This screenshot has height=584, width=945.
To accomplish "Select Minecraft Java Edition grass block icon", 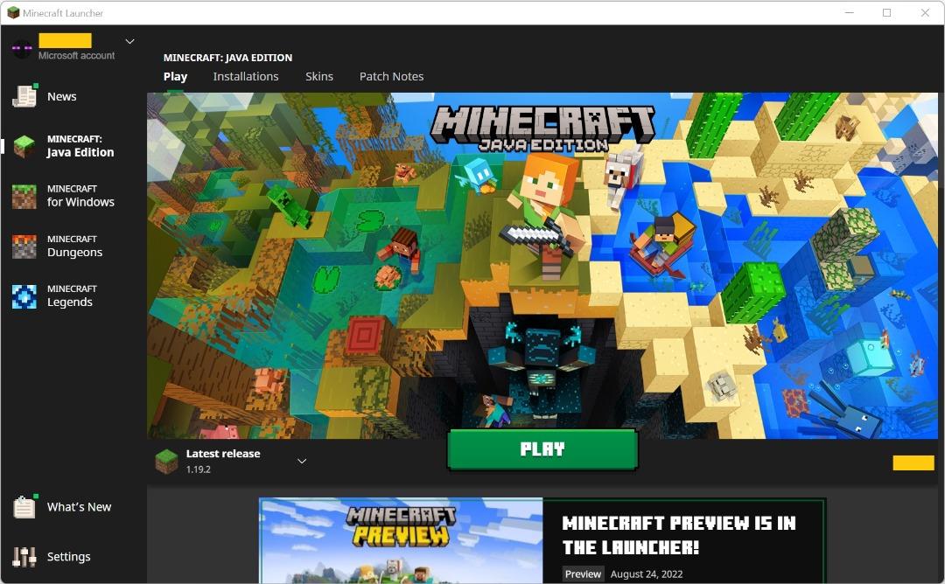I will click(24, 146).
